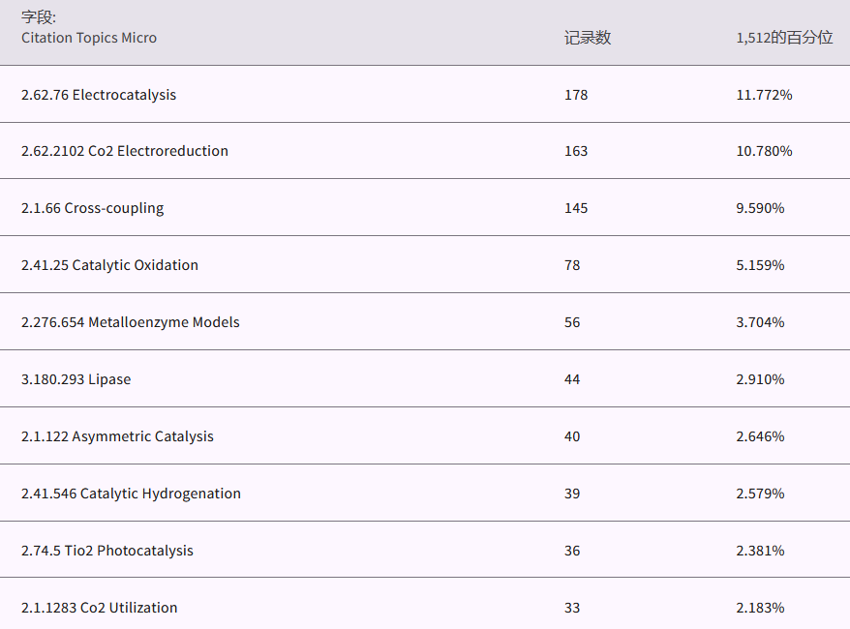Click the Asymmetric Catalysis topic
This screenshot has height=629, width=850.
pos(117,436)
